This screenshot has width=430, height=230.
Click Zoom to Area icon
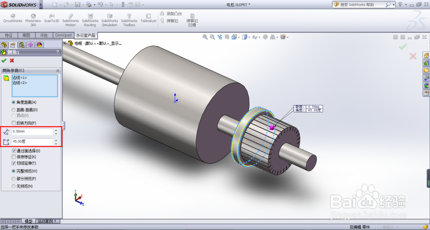212,37
